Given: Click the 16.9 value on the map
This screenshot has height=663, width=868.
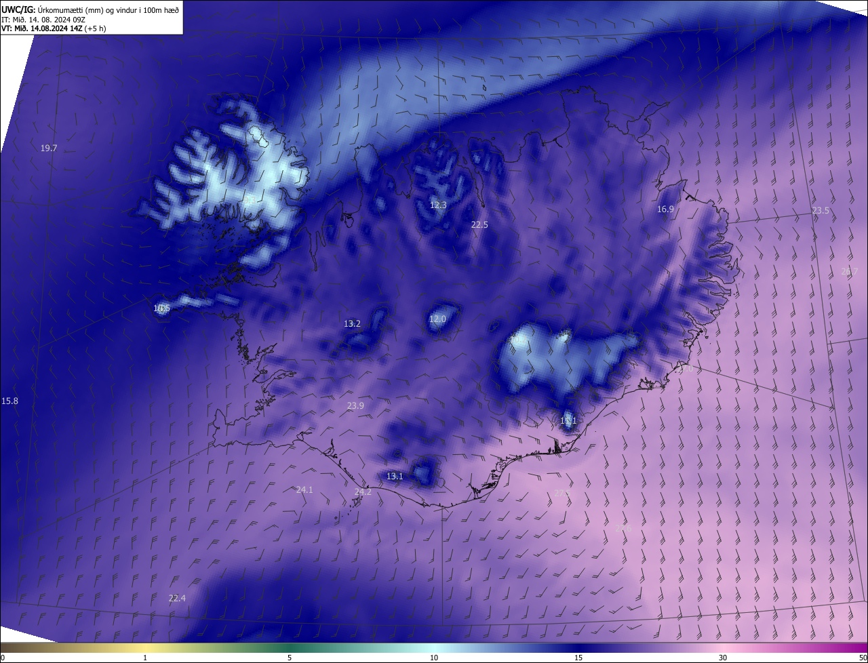Looking at the screenshot, I should click(665, 209).
